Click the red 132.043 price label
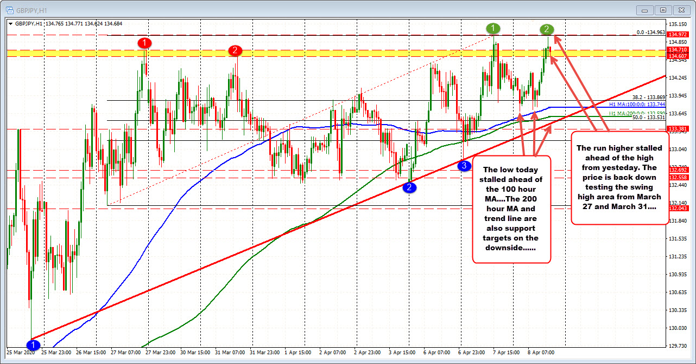This screenshot has height=364, width=696. coord(676,208)
